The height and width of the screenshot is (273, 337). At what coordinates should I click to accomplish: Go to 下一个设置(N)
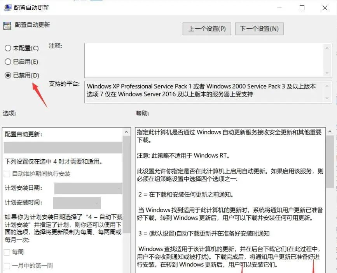coord(259,29)
